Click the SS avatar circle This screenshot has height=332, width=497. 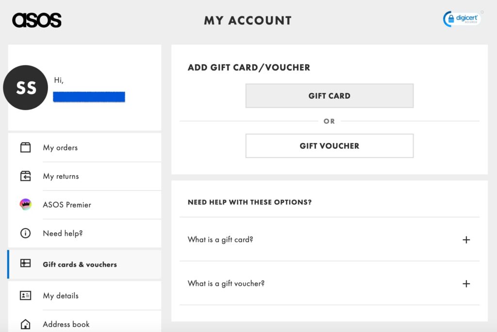click(25, 87)
